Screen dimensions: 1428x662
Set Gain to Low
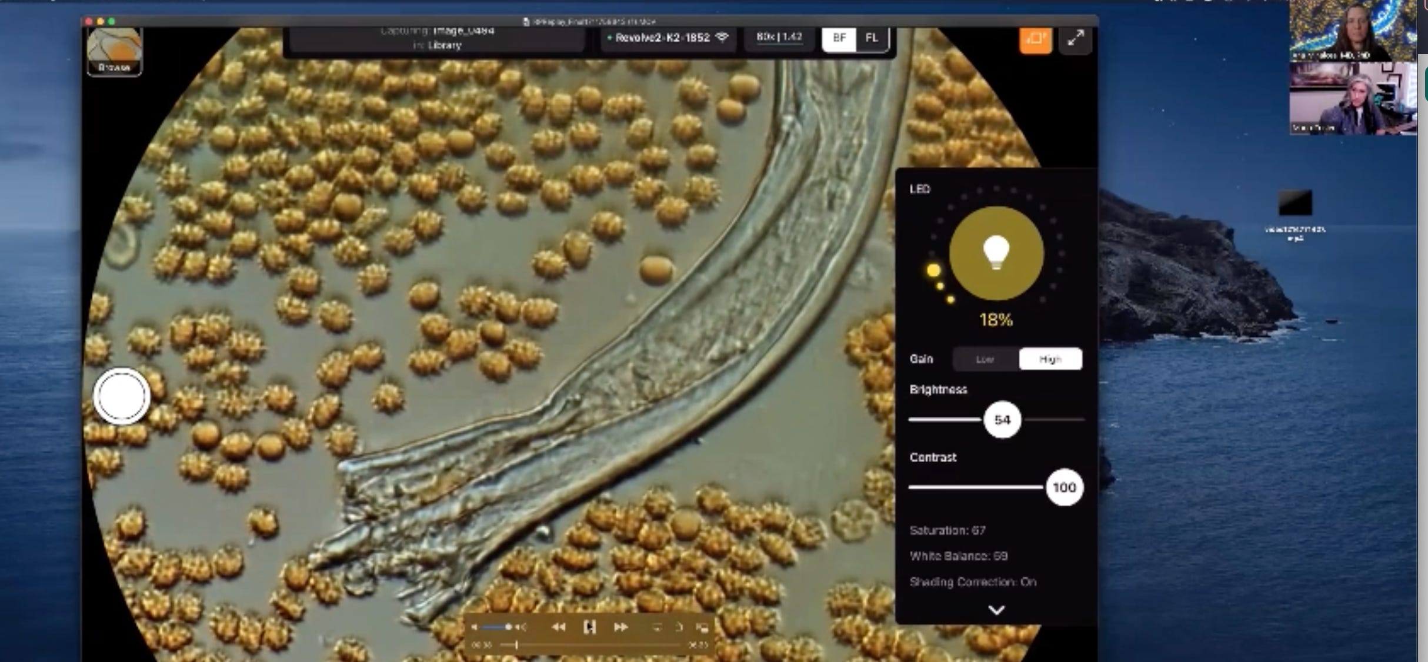985,359
